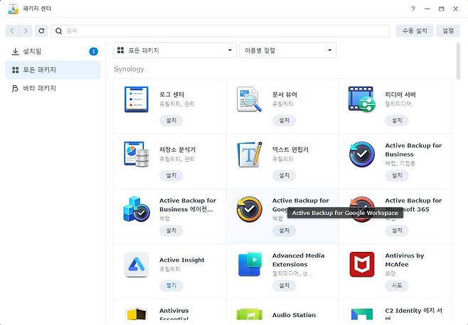This screenshot has height=325, width=468.
Task: Click the Antivirus Essential yellow icon
Action: [x=137, y=314]
